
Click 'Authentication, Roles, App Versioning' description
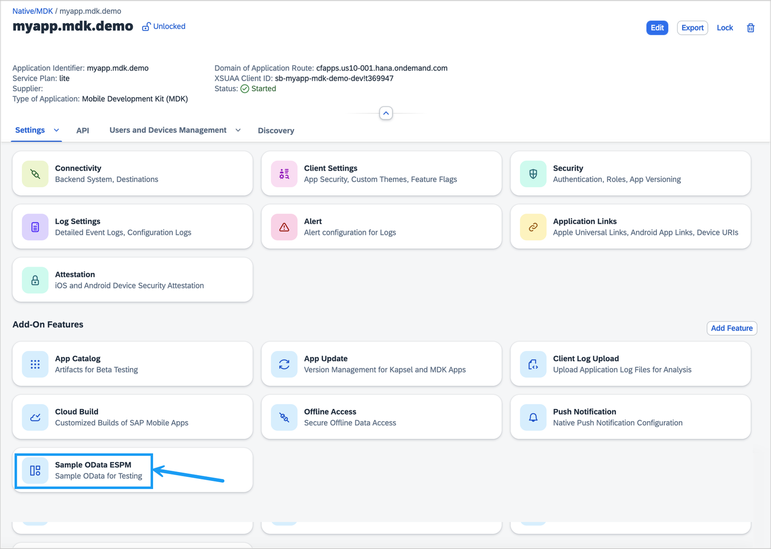pos(617,179)
